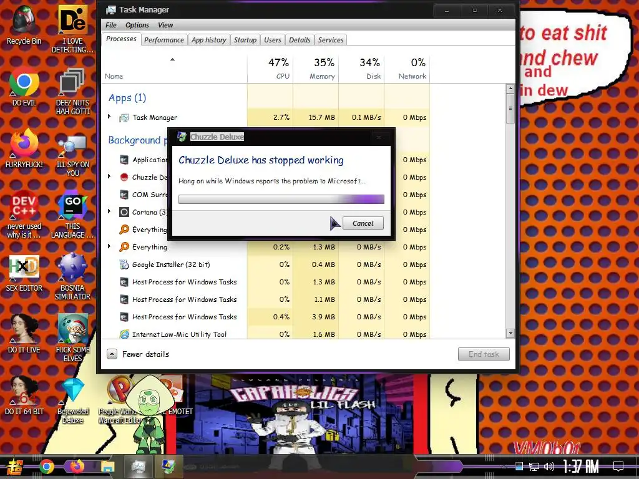Image resolution: width=639 pixels, height=479 pixels.
Task: Switch to Chuzzle Deluxe error taskbar button
Action: pos(168,467)
